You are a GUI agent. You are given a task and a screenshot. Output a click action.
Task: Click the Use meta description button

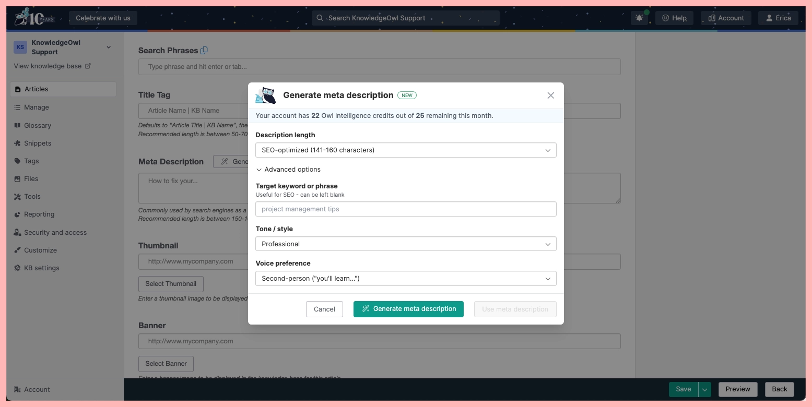(x=515, y=309)
